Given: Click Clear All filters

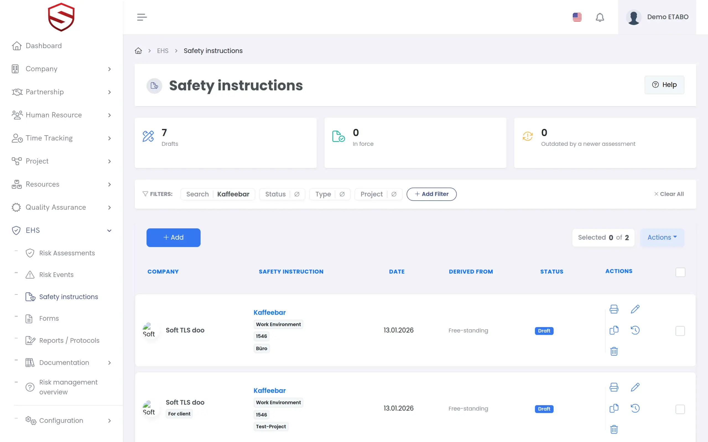Looking at the screenshot, I should pyautogui.click(x=669, y=194).
